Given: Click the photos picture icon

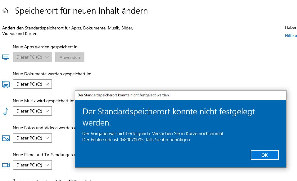Looking at the screenshot, I should (6, 138).
